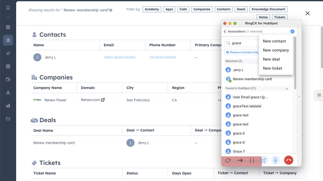The width and height of the screenshot is (323, 181).
Task: Click the 'Status' column header in Tickets
Action: (x=132, y=173)
